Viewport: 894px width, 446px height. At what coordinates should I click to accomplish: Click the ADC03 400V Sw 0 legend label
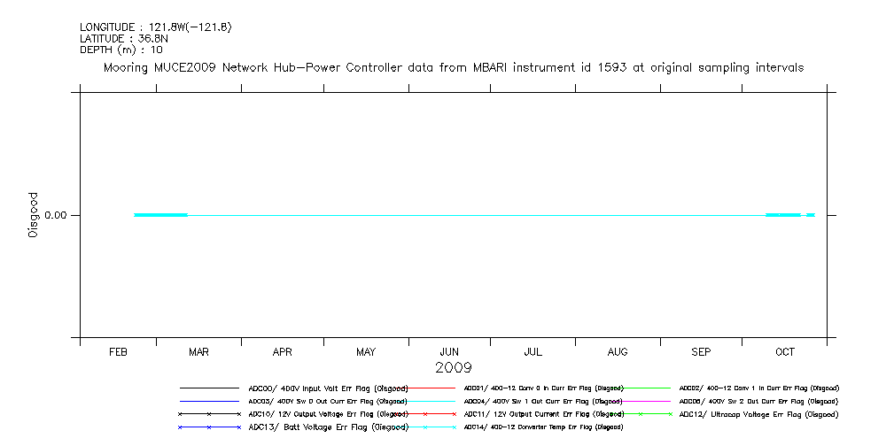pos(328,401)
